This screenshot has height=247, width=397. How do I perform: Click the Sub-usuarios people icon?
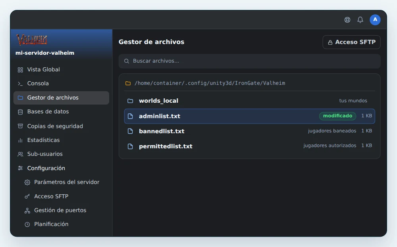20,154
